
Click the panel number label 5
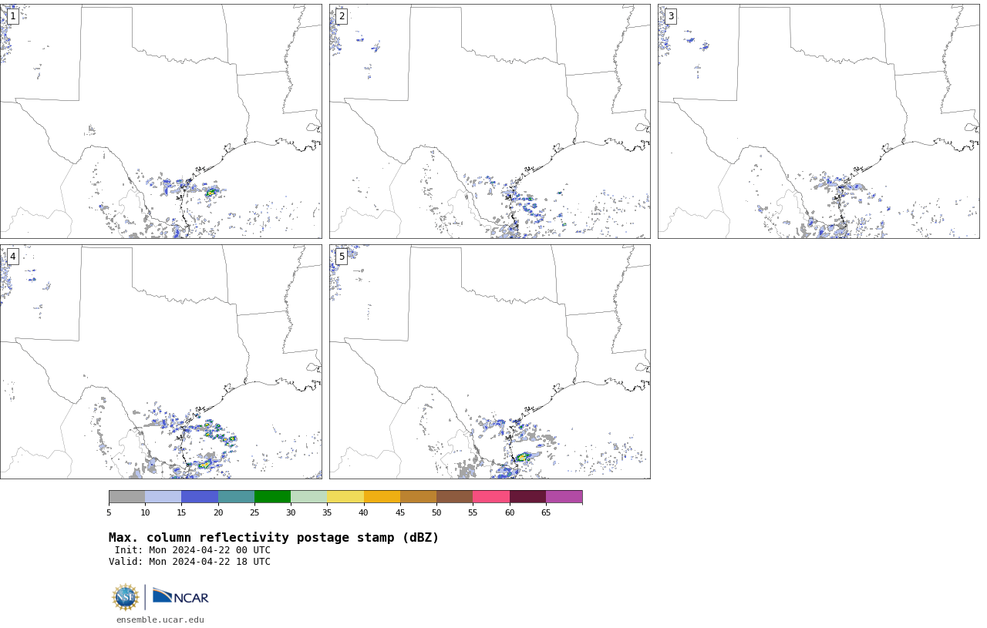click(342, 257)
